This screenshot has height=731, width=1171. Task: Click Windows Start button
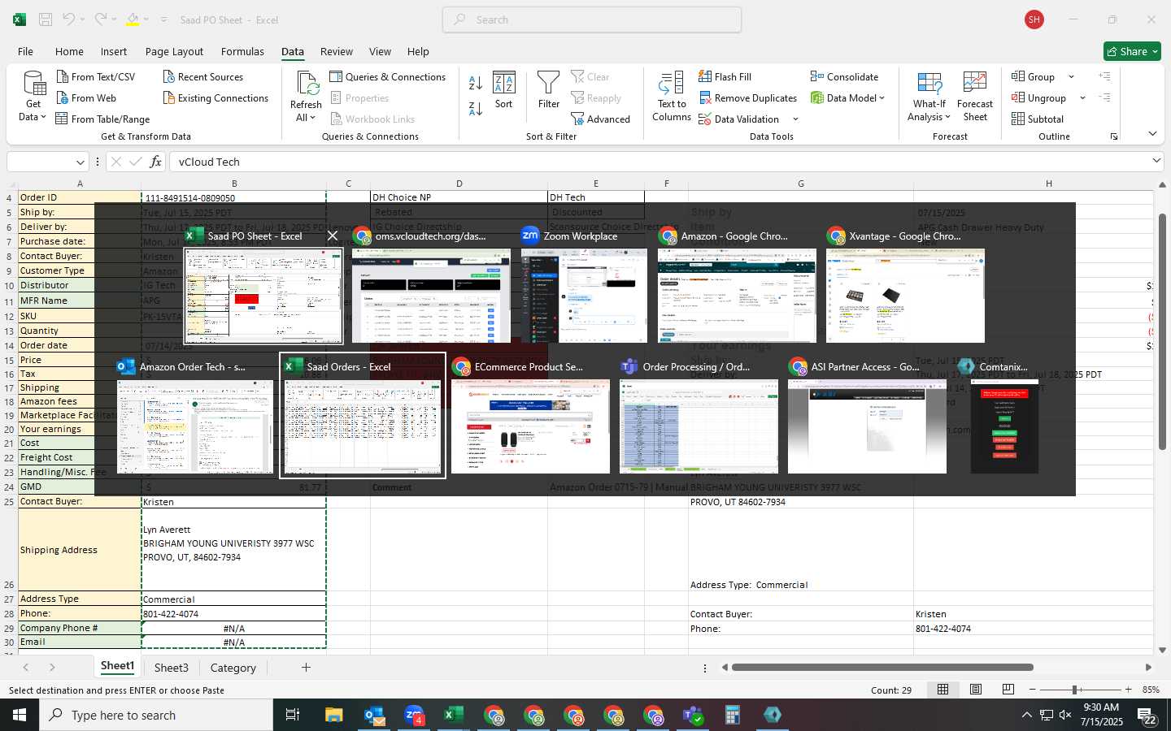point(20,715)
